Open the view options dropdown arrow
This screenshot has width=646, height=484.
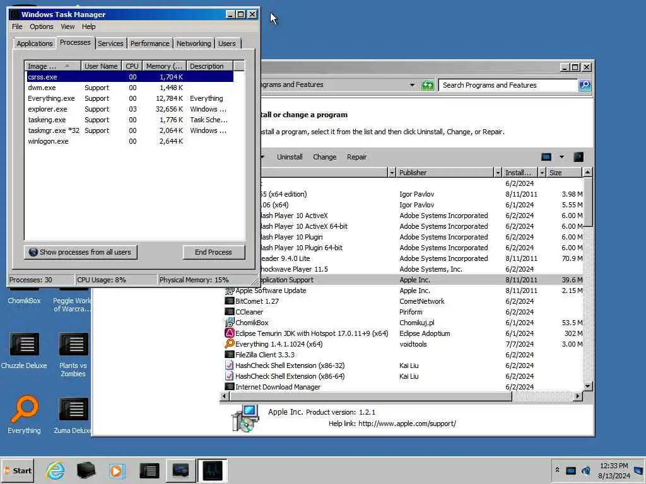[561, 157]
